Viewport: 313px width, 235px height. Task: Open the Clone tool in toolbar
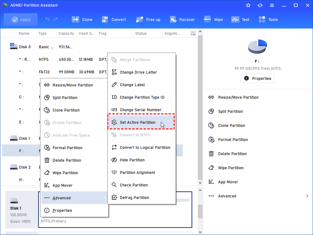point(82,19)
